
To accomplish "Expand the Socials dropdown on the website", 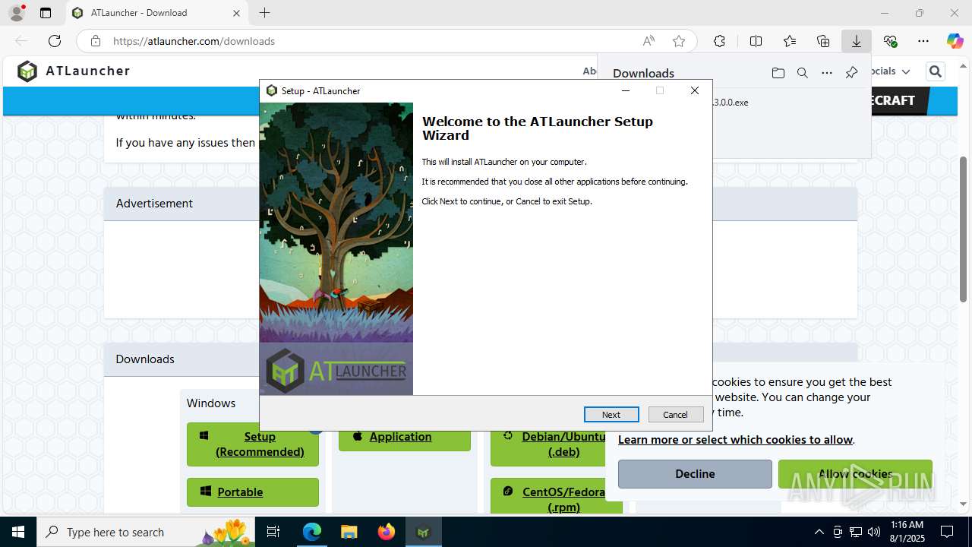I will point(888,71).
